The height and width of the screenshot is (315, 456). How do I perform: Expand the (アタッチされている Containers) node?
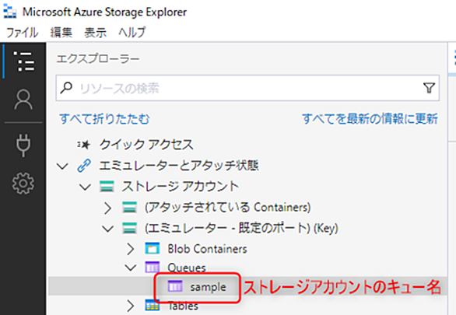click(107, 208)
